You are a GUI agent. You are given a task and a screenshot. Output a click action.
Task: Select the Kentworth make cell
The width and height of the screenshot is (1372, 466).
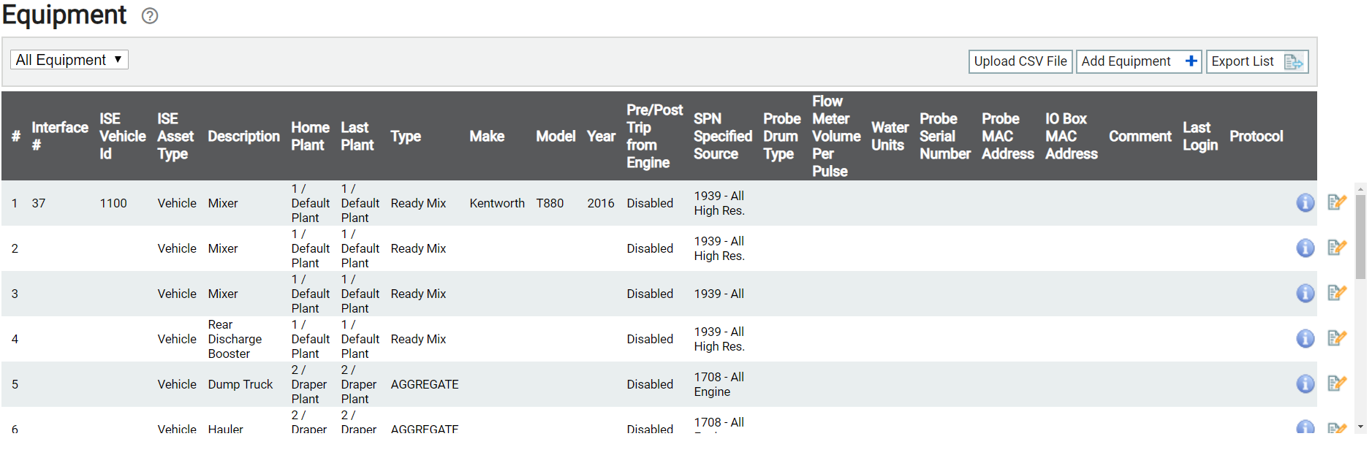pos(497,203)
